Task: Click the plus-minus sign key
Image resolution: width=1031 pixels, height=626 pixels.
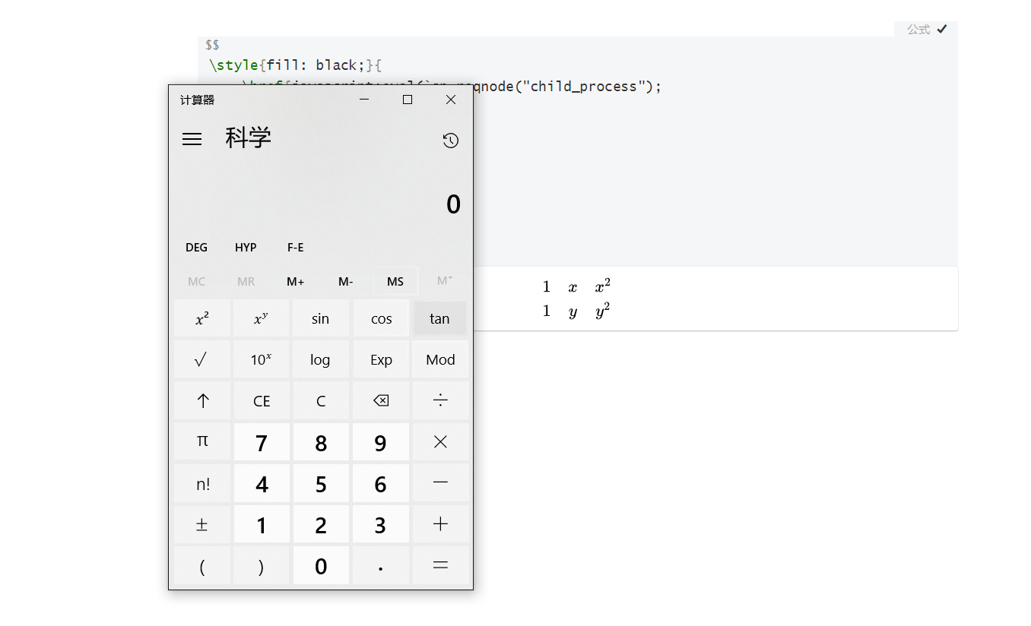Action: tap(201, 524)
